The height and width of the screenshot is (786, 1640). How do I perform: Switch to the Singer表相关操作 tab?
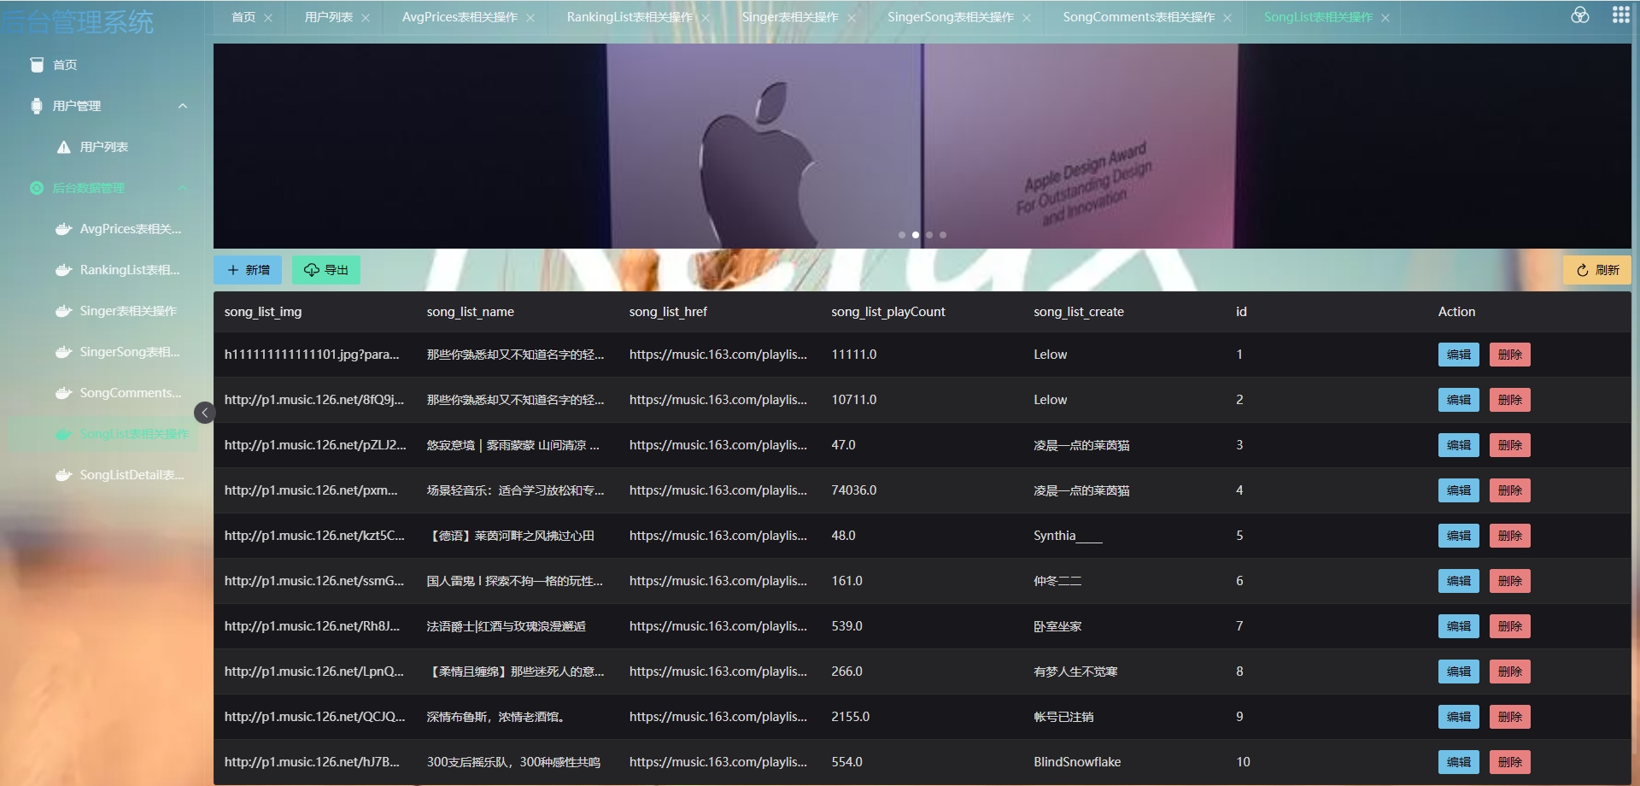[x=790, y=17]
